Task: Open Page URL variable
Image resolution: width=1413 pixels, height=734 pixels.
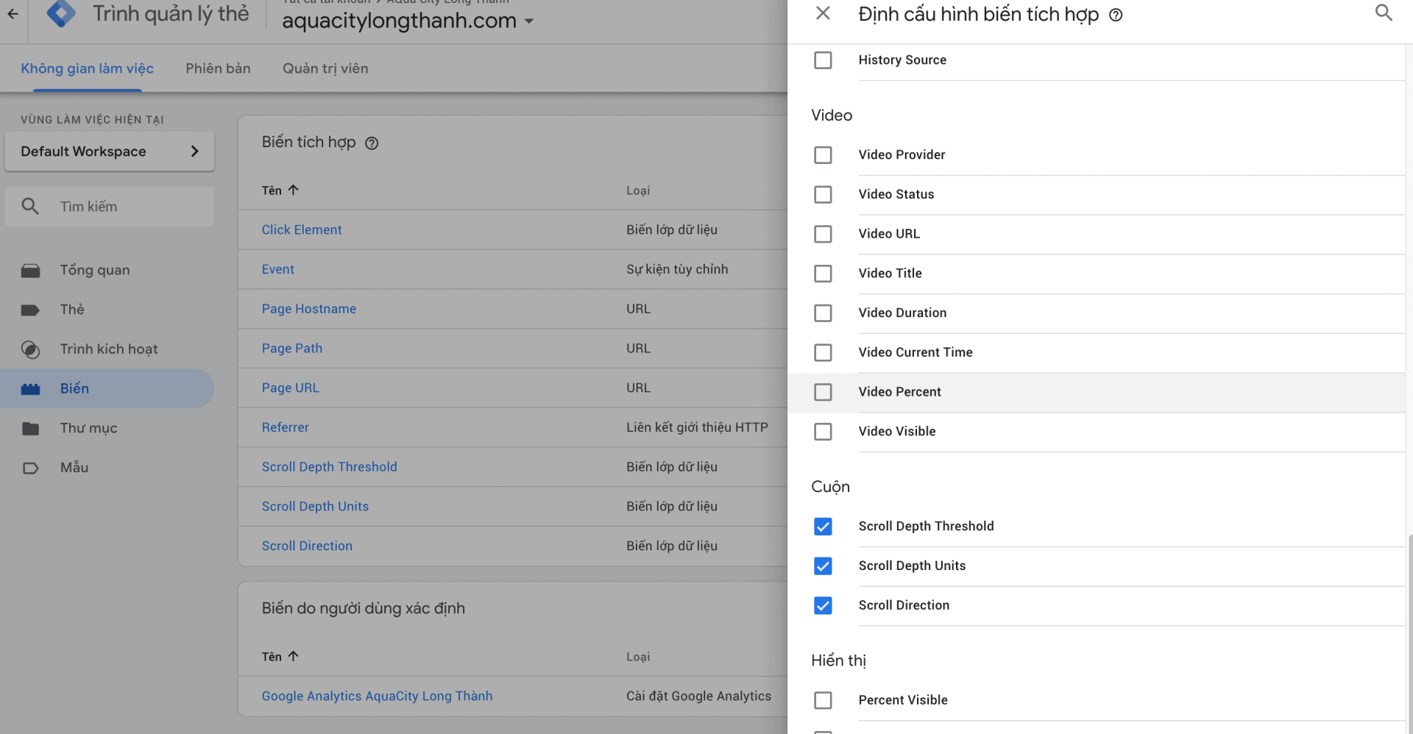Action: tap(291, 388)
